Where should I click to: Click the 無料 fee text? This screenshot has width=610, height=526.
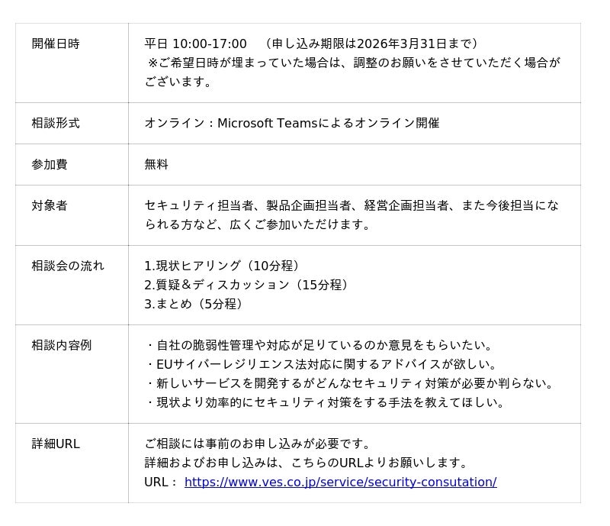coord(156,164)
